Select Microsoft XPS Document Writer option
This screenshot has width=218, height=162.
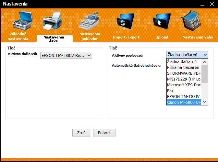coord(183,85)
